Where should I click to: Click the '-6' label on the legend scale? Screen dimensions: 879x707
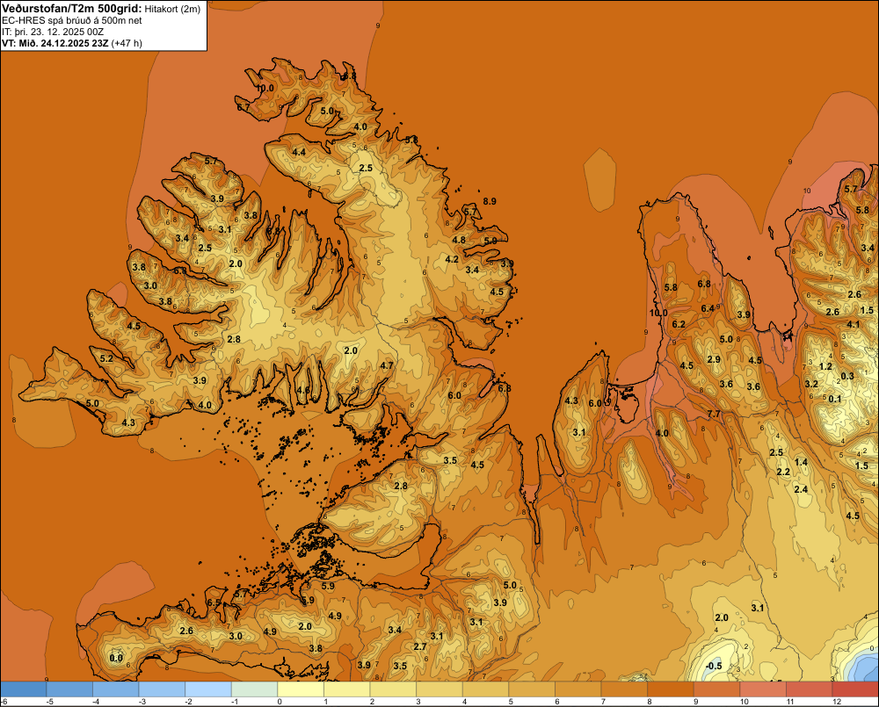4,702
